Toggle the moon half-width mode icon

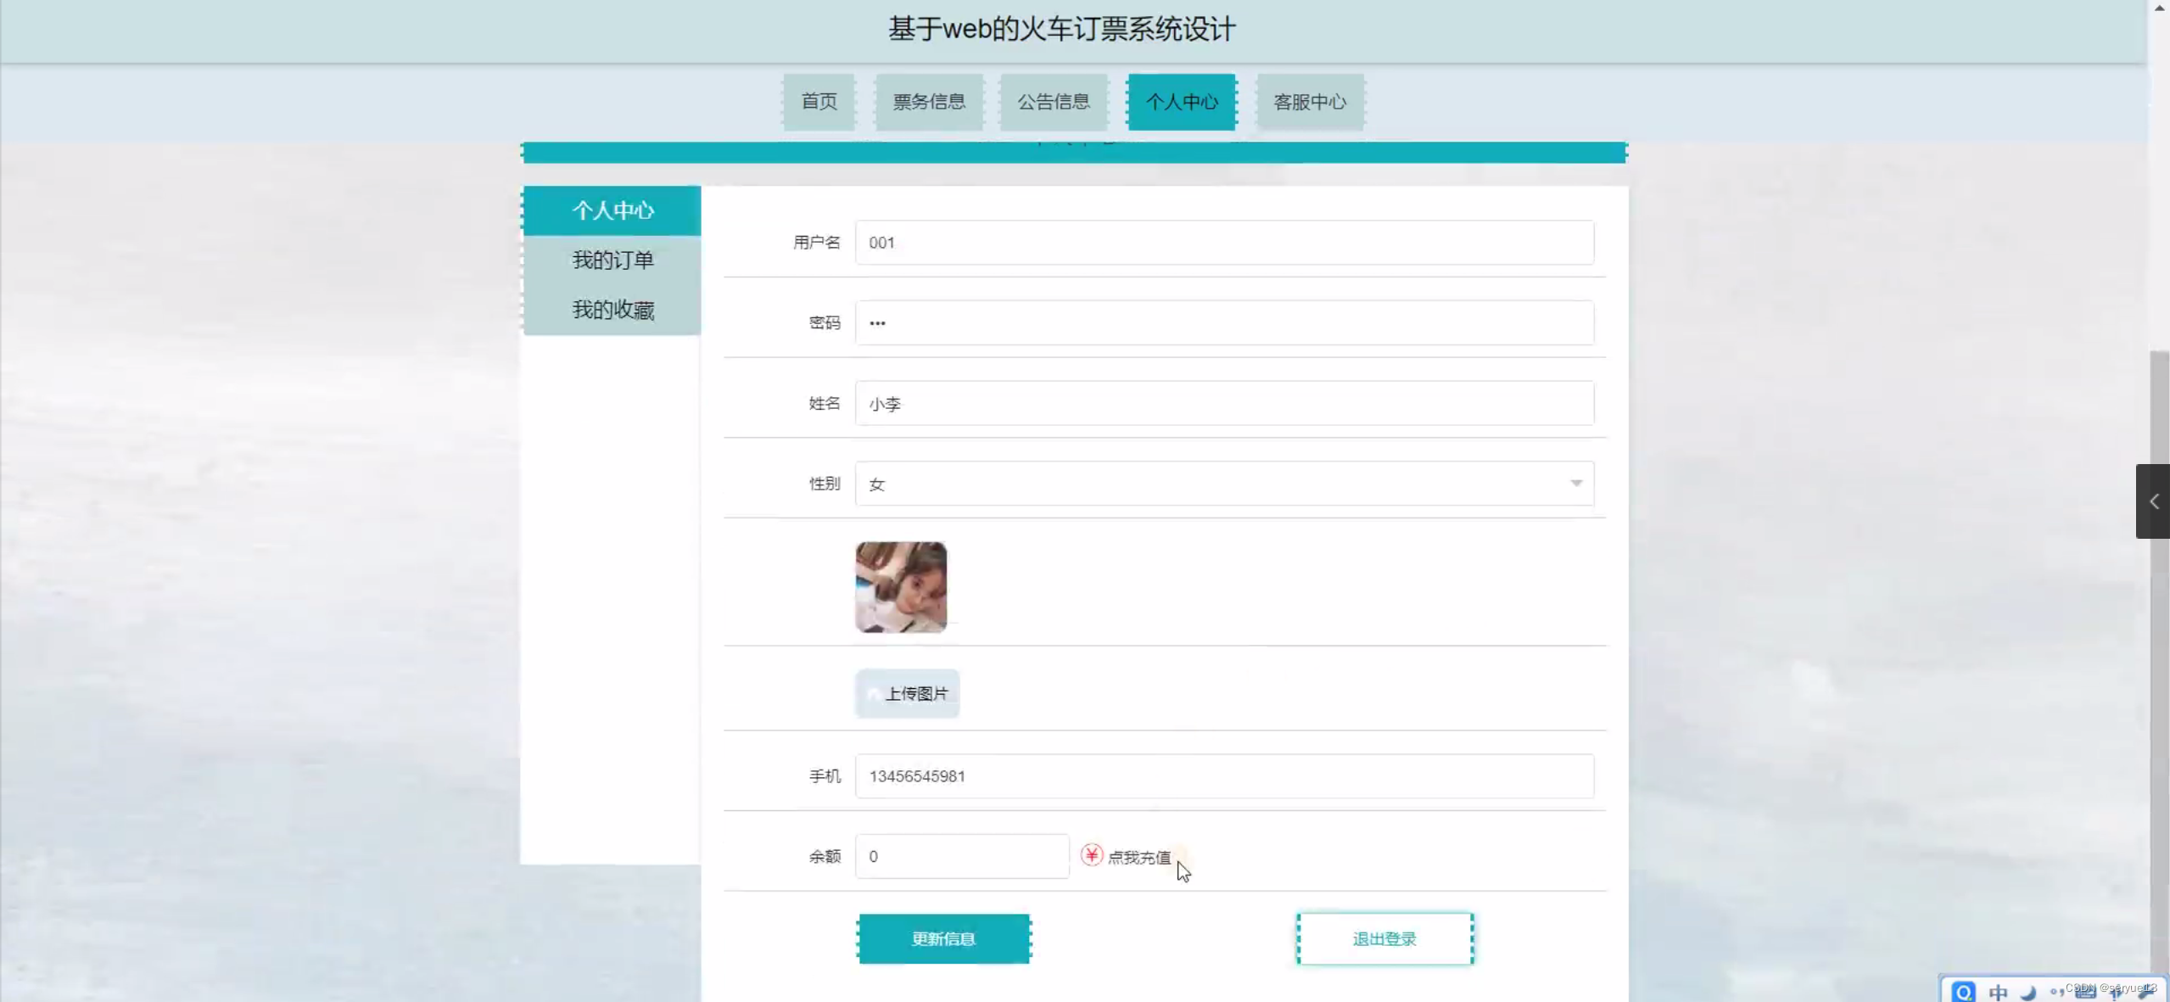(2028, 993)
